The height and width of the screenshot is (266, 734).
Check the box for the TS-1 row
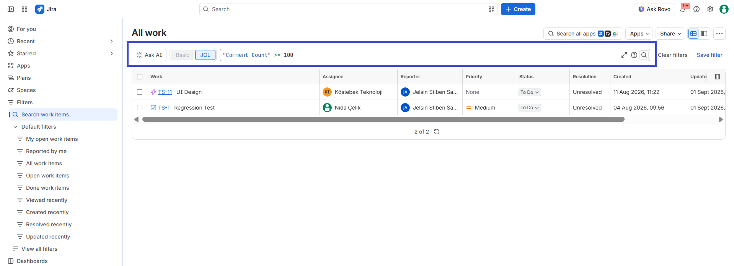[x=140, y=108]
